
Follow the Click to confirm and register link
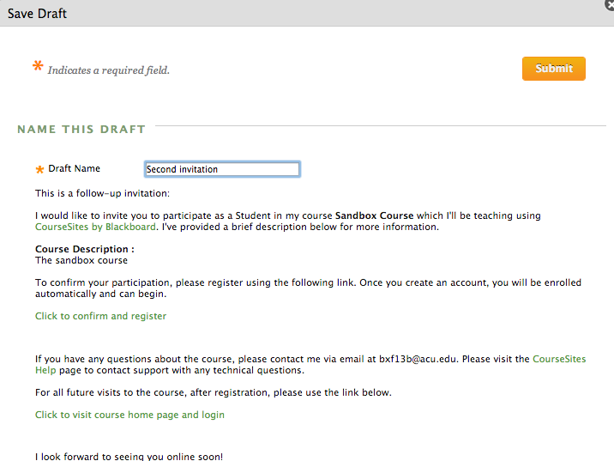pos(100,316)
